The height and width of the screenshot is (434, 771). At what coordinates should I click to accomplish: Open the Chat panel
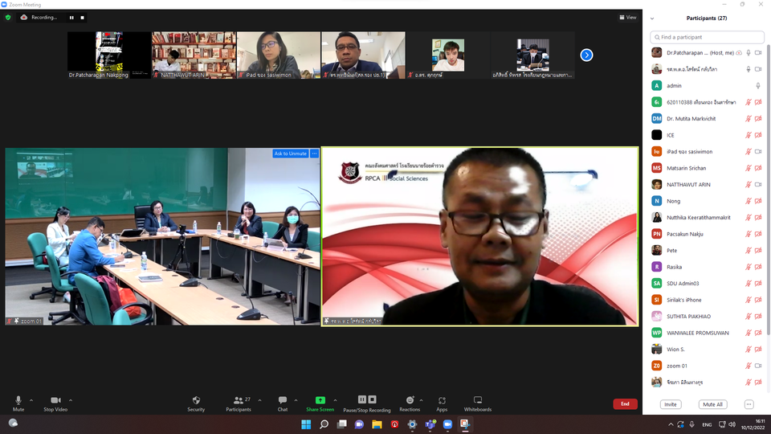[x=282, y=400]
